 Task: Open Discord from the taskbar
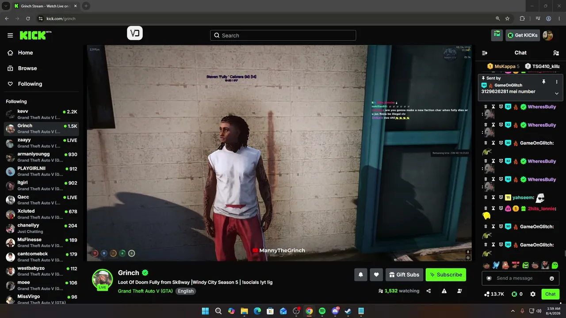click(x=335, y=311)
